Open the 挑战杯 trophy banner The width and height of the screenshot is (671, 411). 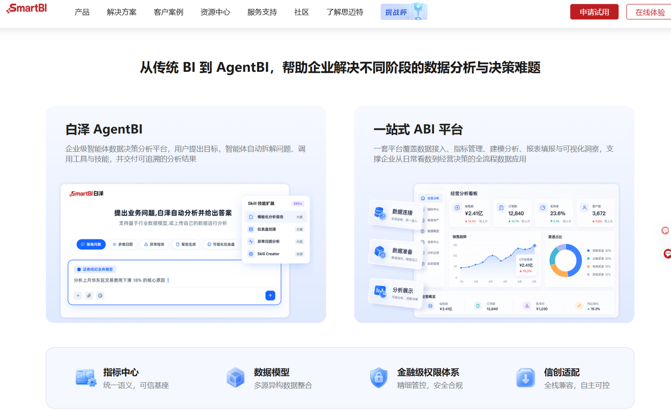[x=404, y=12]
